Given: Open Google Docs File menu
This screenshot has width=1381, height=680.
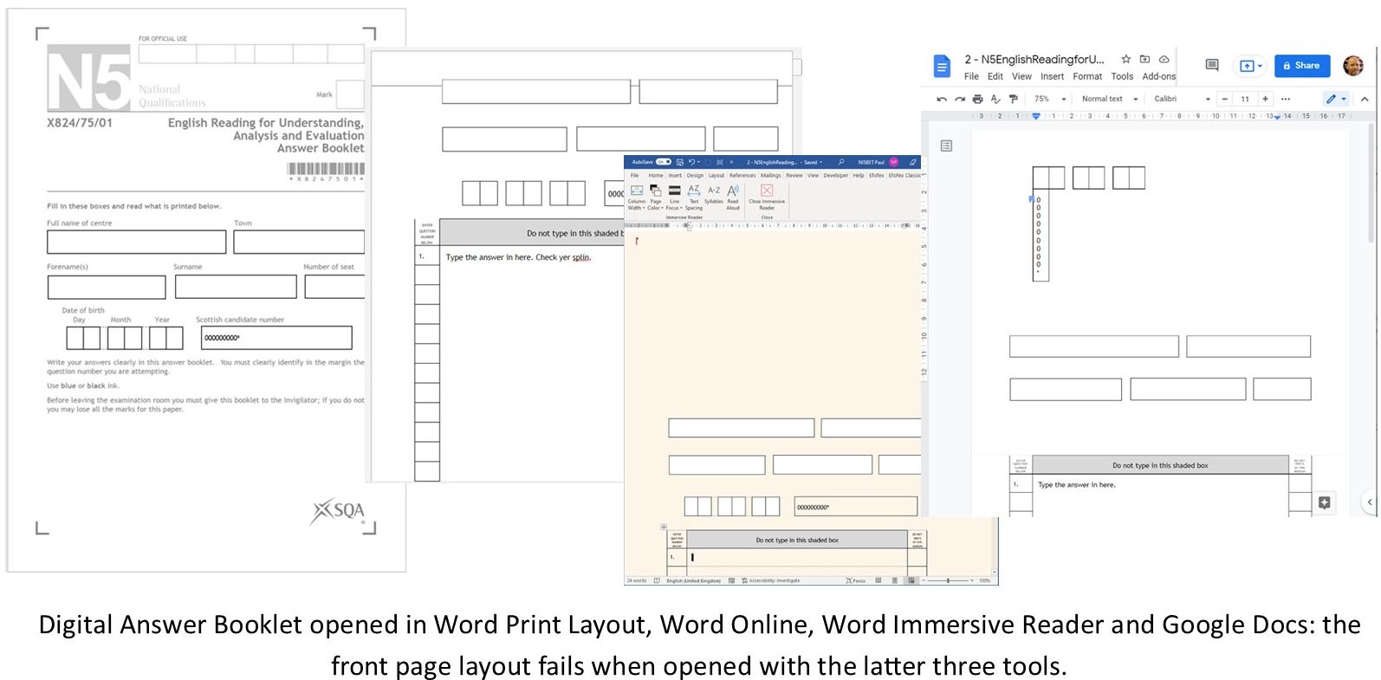Looking at the screenshot, I should point(971,76).
